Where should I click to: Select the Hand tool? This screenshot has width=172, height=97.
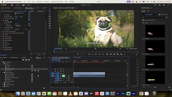click(50, 26)
